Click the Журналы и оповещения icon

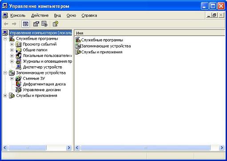pyautogui.click(x=19, y=61)
